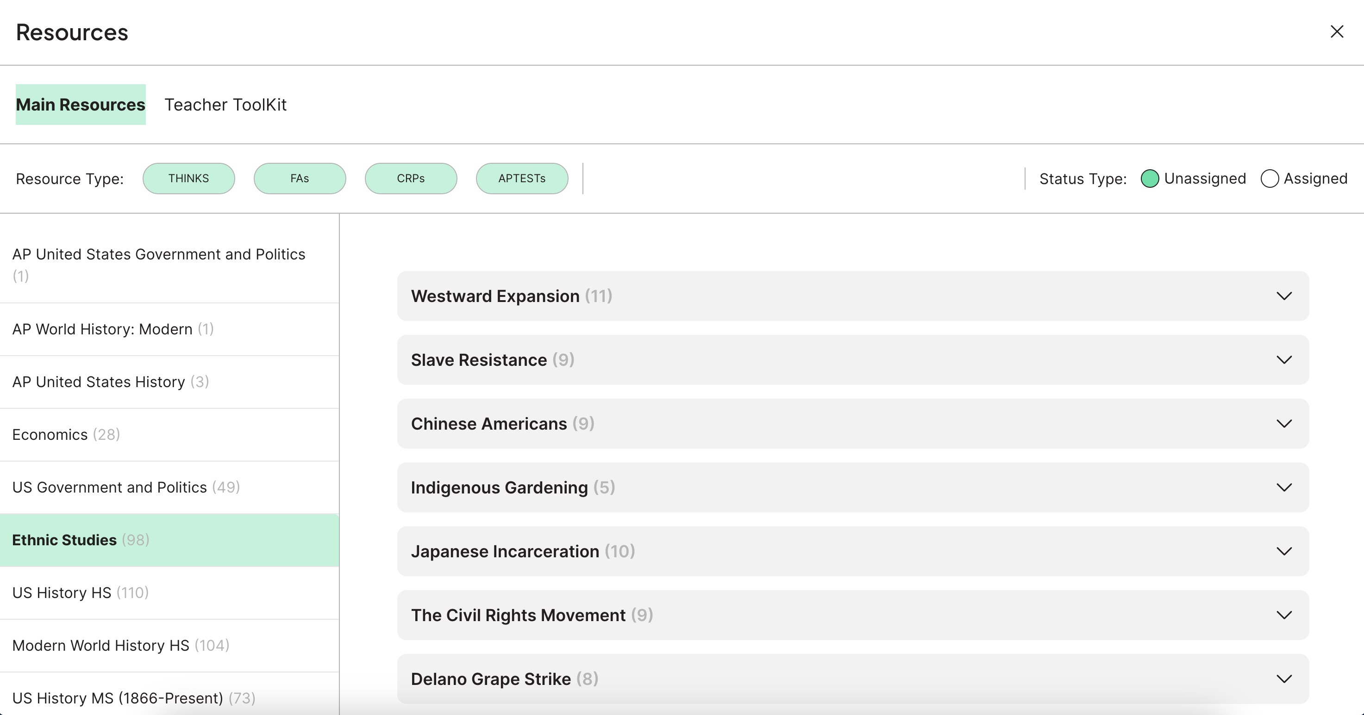Open The Civil Rights Movement chevron
Viewport: 1364px width, 715px height.
pyautogui.click(x=1283, y=615)
